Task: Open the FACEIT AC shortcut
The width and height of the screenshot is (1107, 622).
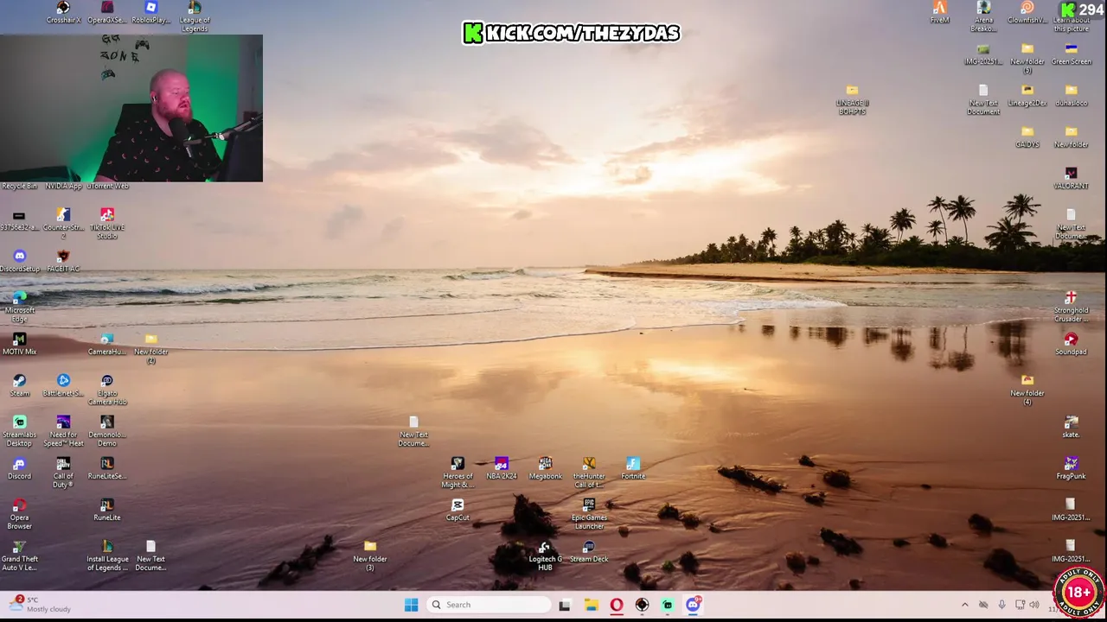Action: [63, 261]
